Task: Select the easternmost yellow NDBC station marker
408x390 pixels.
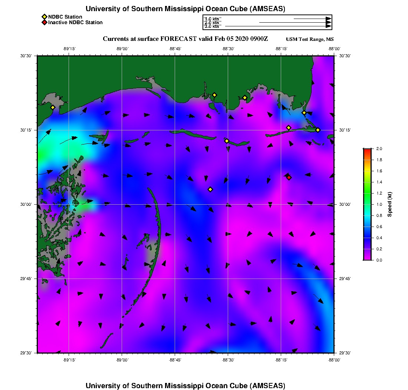Action: [x=318, y=130]
